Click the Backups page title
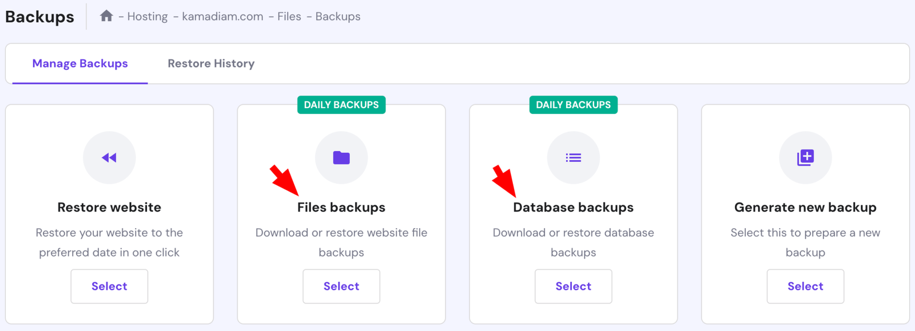This screenshot has width=915, height=331. (x=39, y=17)
